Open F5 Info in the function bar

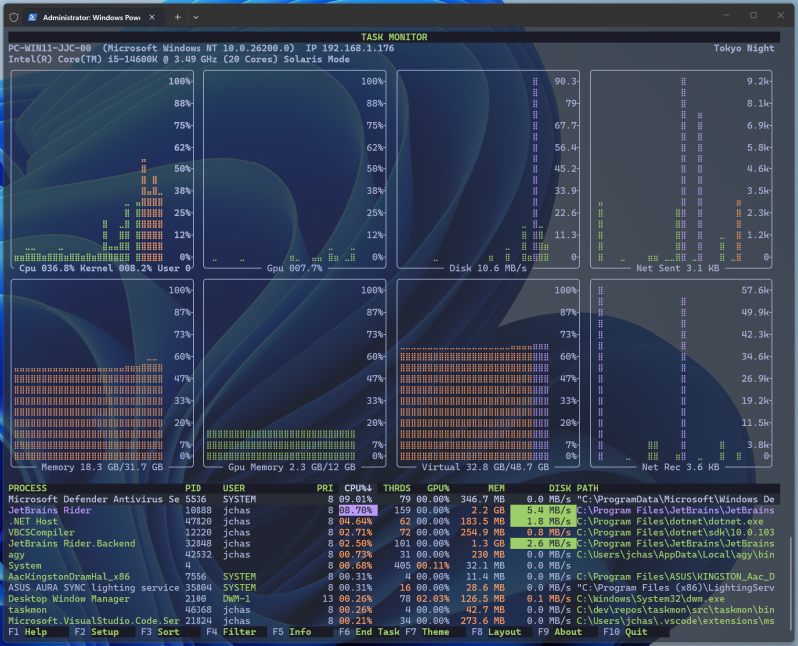(x=292, y=632)
